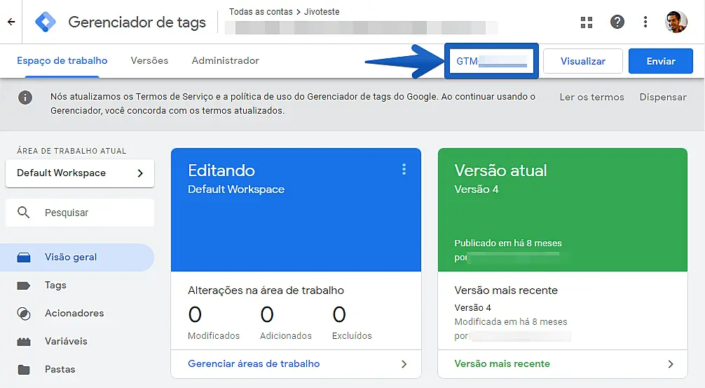
Task: Click the Adicionados count
Action: tap(267, 314)
